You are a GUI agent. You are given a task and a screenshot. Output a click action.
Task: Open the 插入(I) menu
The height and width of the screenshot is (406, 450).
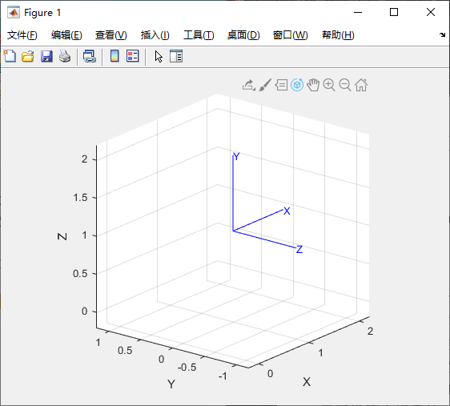(x=155, y=35)
